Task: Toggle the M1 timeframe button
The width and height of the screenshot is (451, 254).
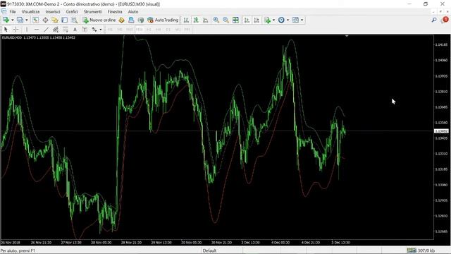Action: click(x=110, y=30)
